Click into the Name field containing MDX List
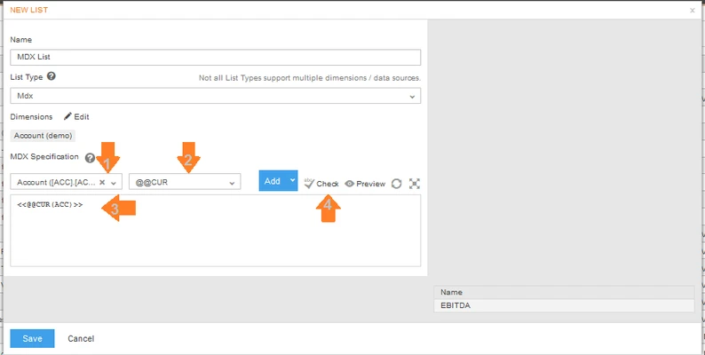 (x=215, y=57)
